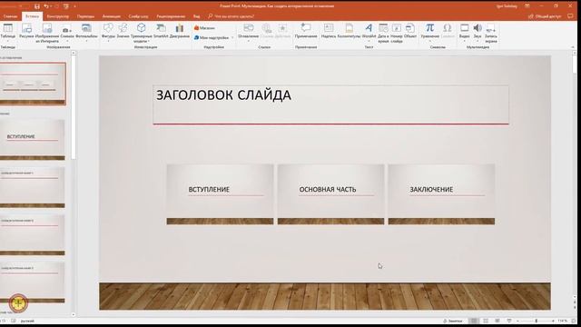Viewport: 581px width, 327px height.
Task: Open the Рецензирование review tab
Action: point(171,16)
